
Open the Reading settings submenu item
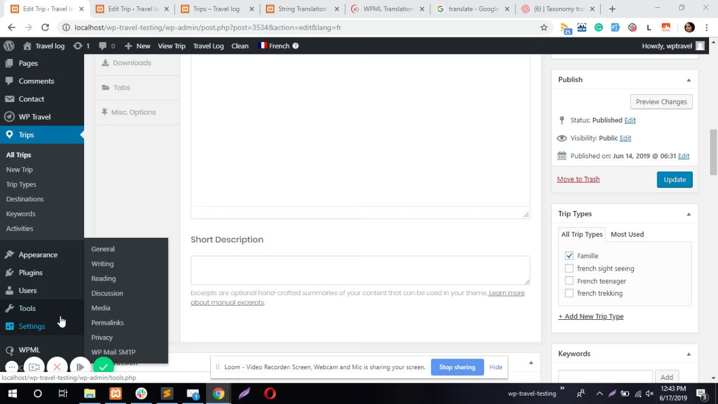tap(103, 278)
